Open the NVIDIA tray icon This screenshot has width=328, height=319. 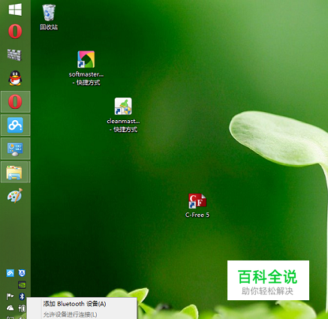(x=22, y=284)
